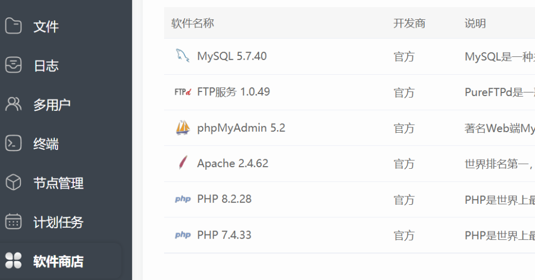Viewport: 535px width, 280px height.
Task: Click the MySQL description text
Action: point(500,56)
